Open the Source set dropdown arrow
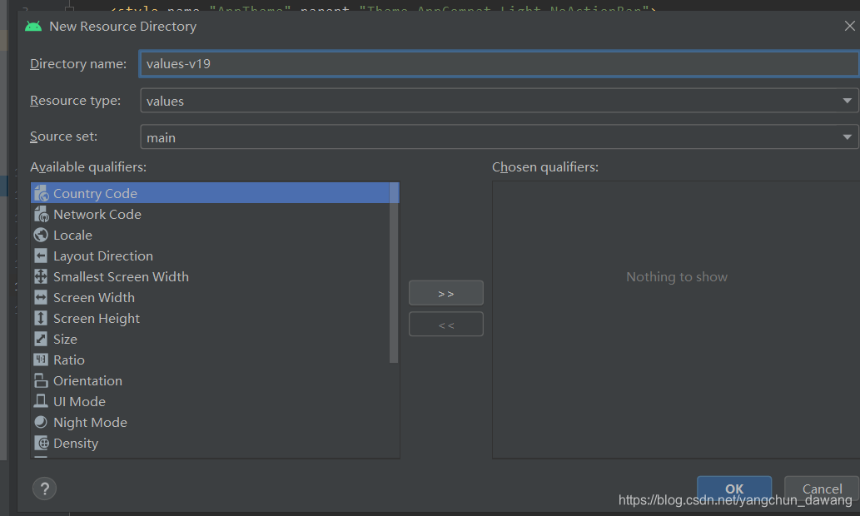This screenshot has height=516, width=860. tap(847, 137)
